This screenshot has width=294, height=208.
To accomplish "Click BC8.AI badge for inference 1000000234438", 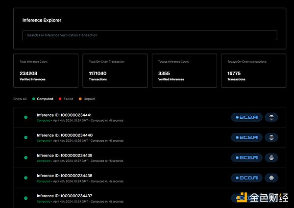I will coord(247,178).
